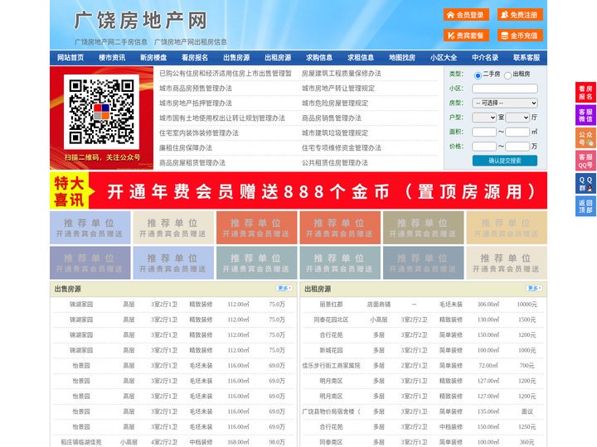
Task: Open the 金币充值 recharge button
Action: 520,36
